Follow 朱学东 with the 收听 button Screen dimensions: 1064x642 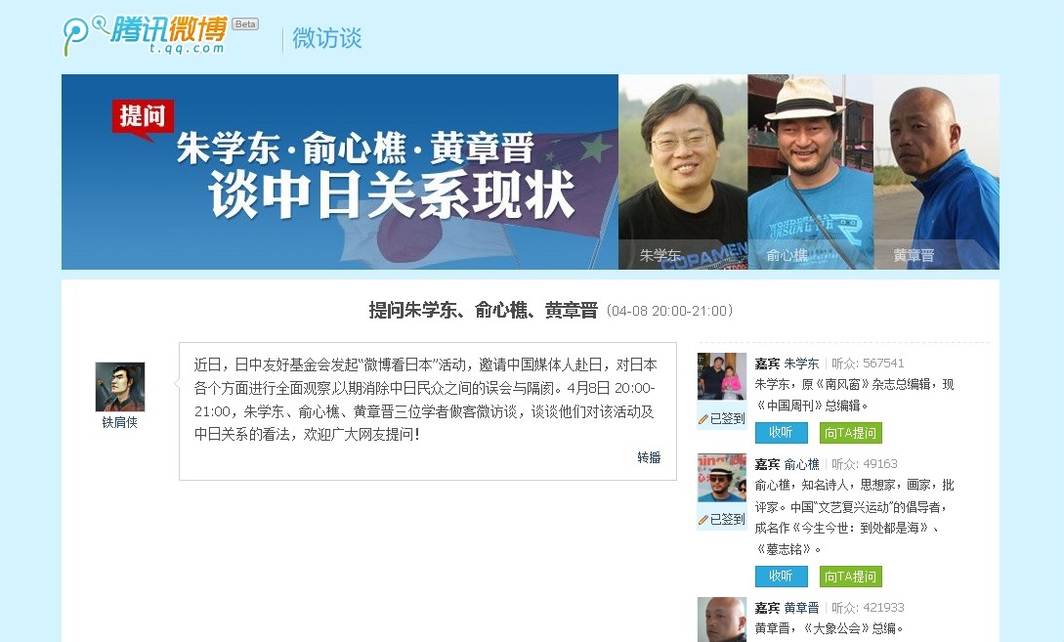(x=781, y=432)
